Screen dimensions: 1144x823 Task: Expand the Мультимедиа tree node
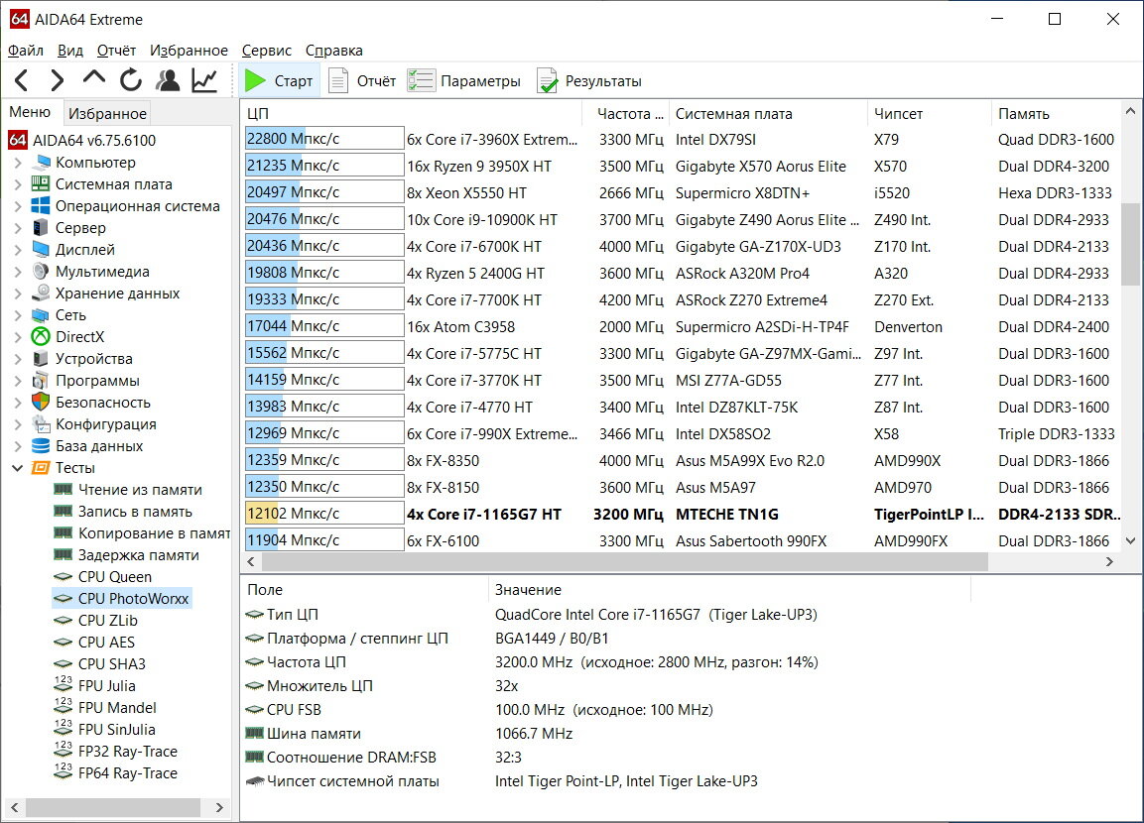coord(18,272)
